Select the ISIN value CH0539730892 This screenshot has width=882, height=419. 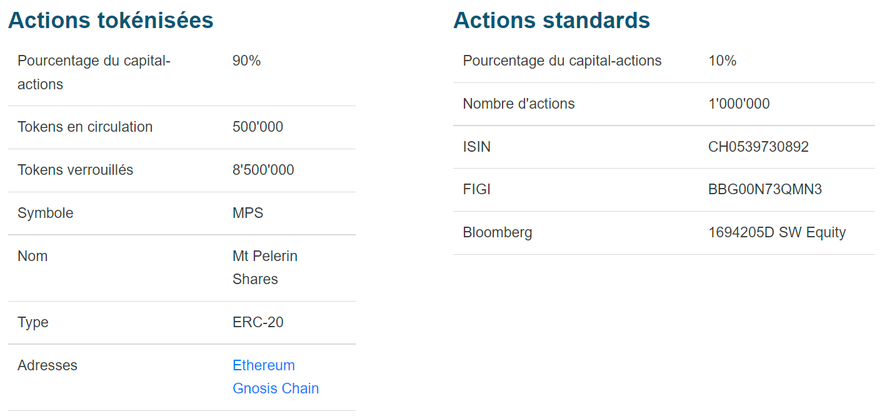758,147
